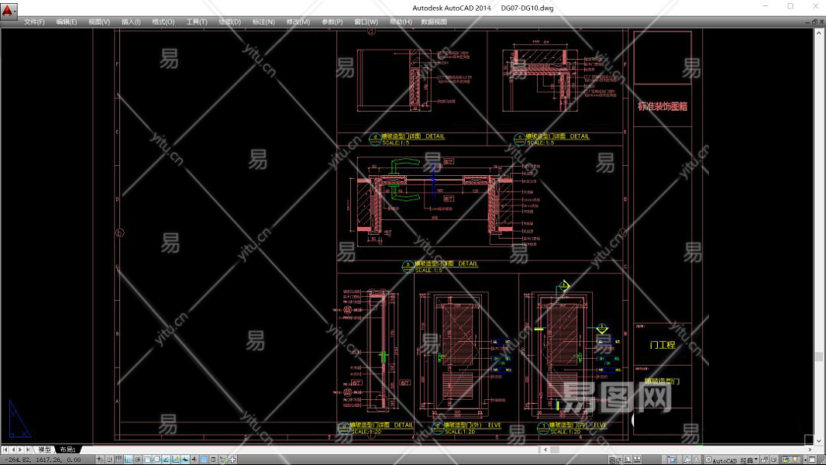Open the status bar options dropdown arrow
Image resolution: width=826 pixels, height=465 pixels.
[x=805, y=460]
